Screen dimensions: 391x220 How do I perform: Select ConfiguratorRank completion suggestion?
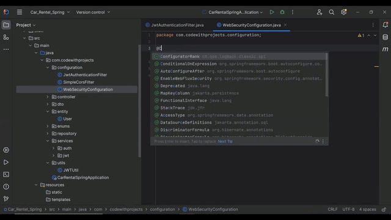[239, 56]
